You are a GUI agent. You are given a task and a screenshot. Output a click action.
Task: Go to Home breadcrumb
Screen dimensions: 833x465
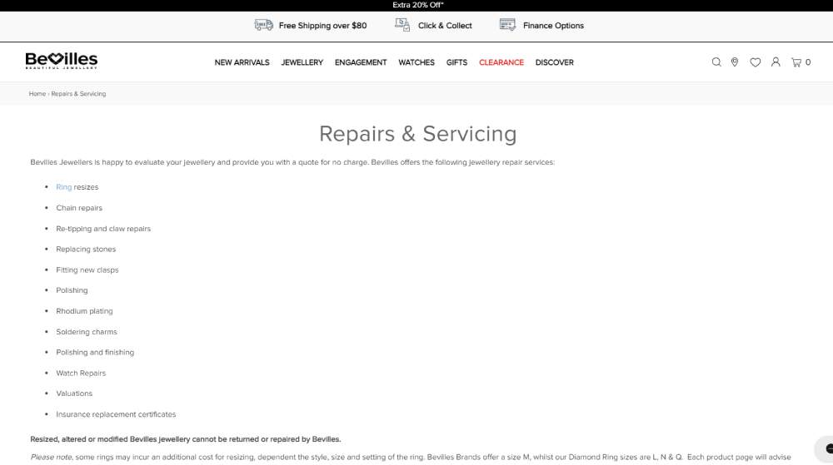coord(37,94)
